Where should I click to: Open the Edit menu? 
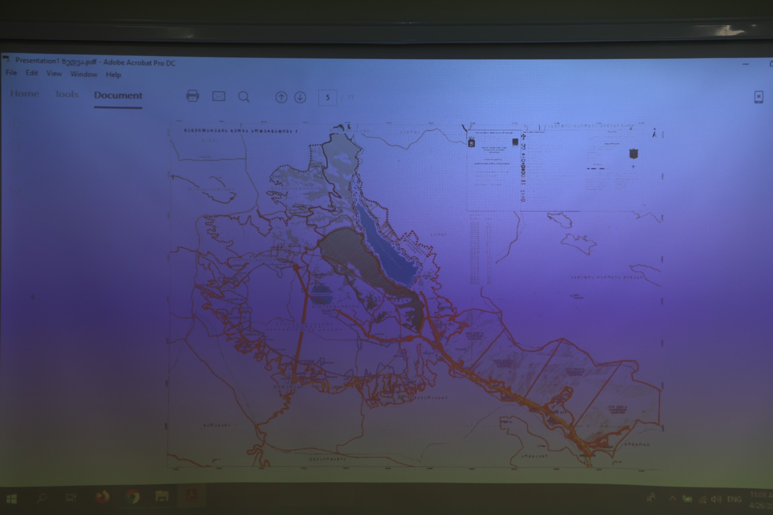pyautogui.click(x=32, y=73)
